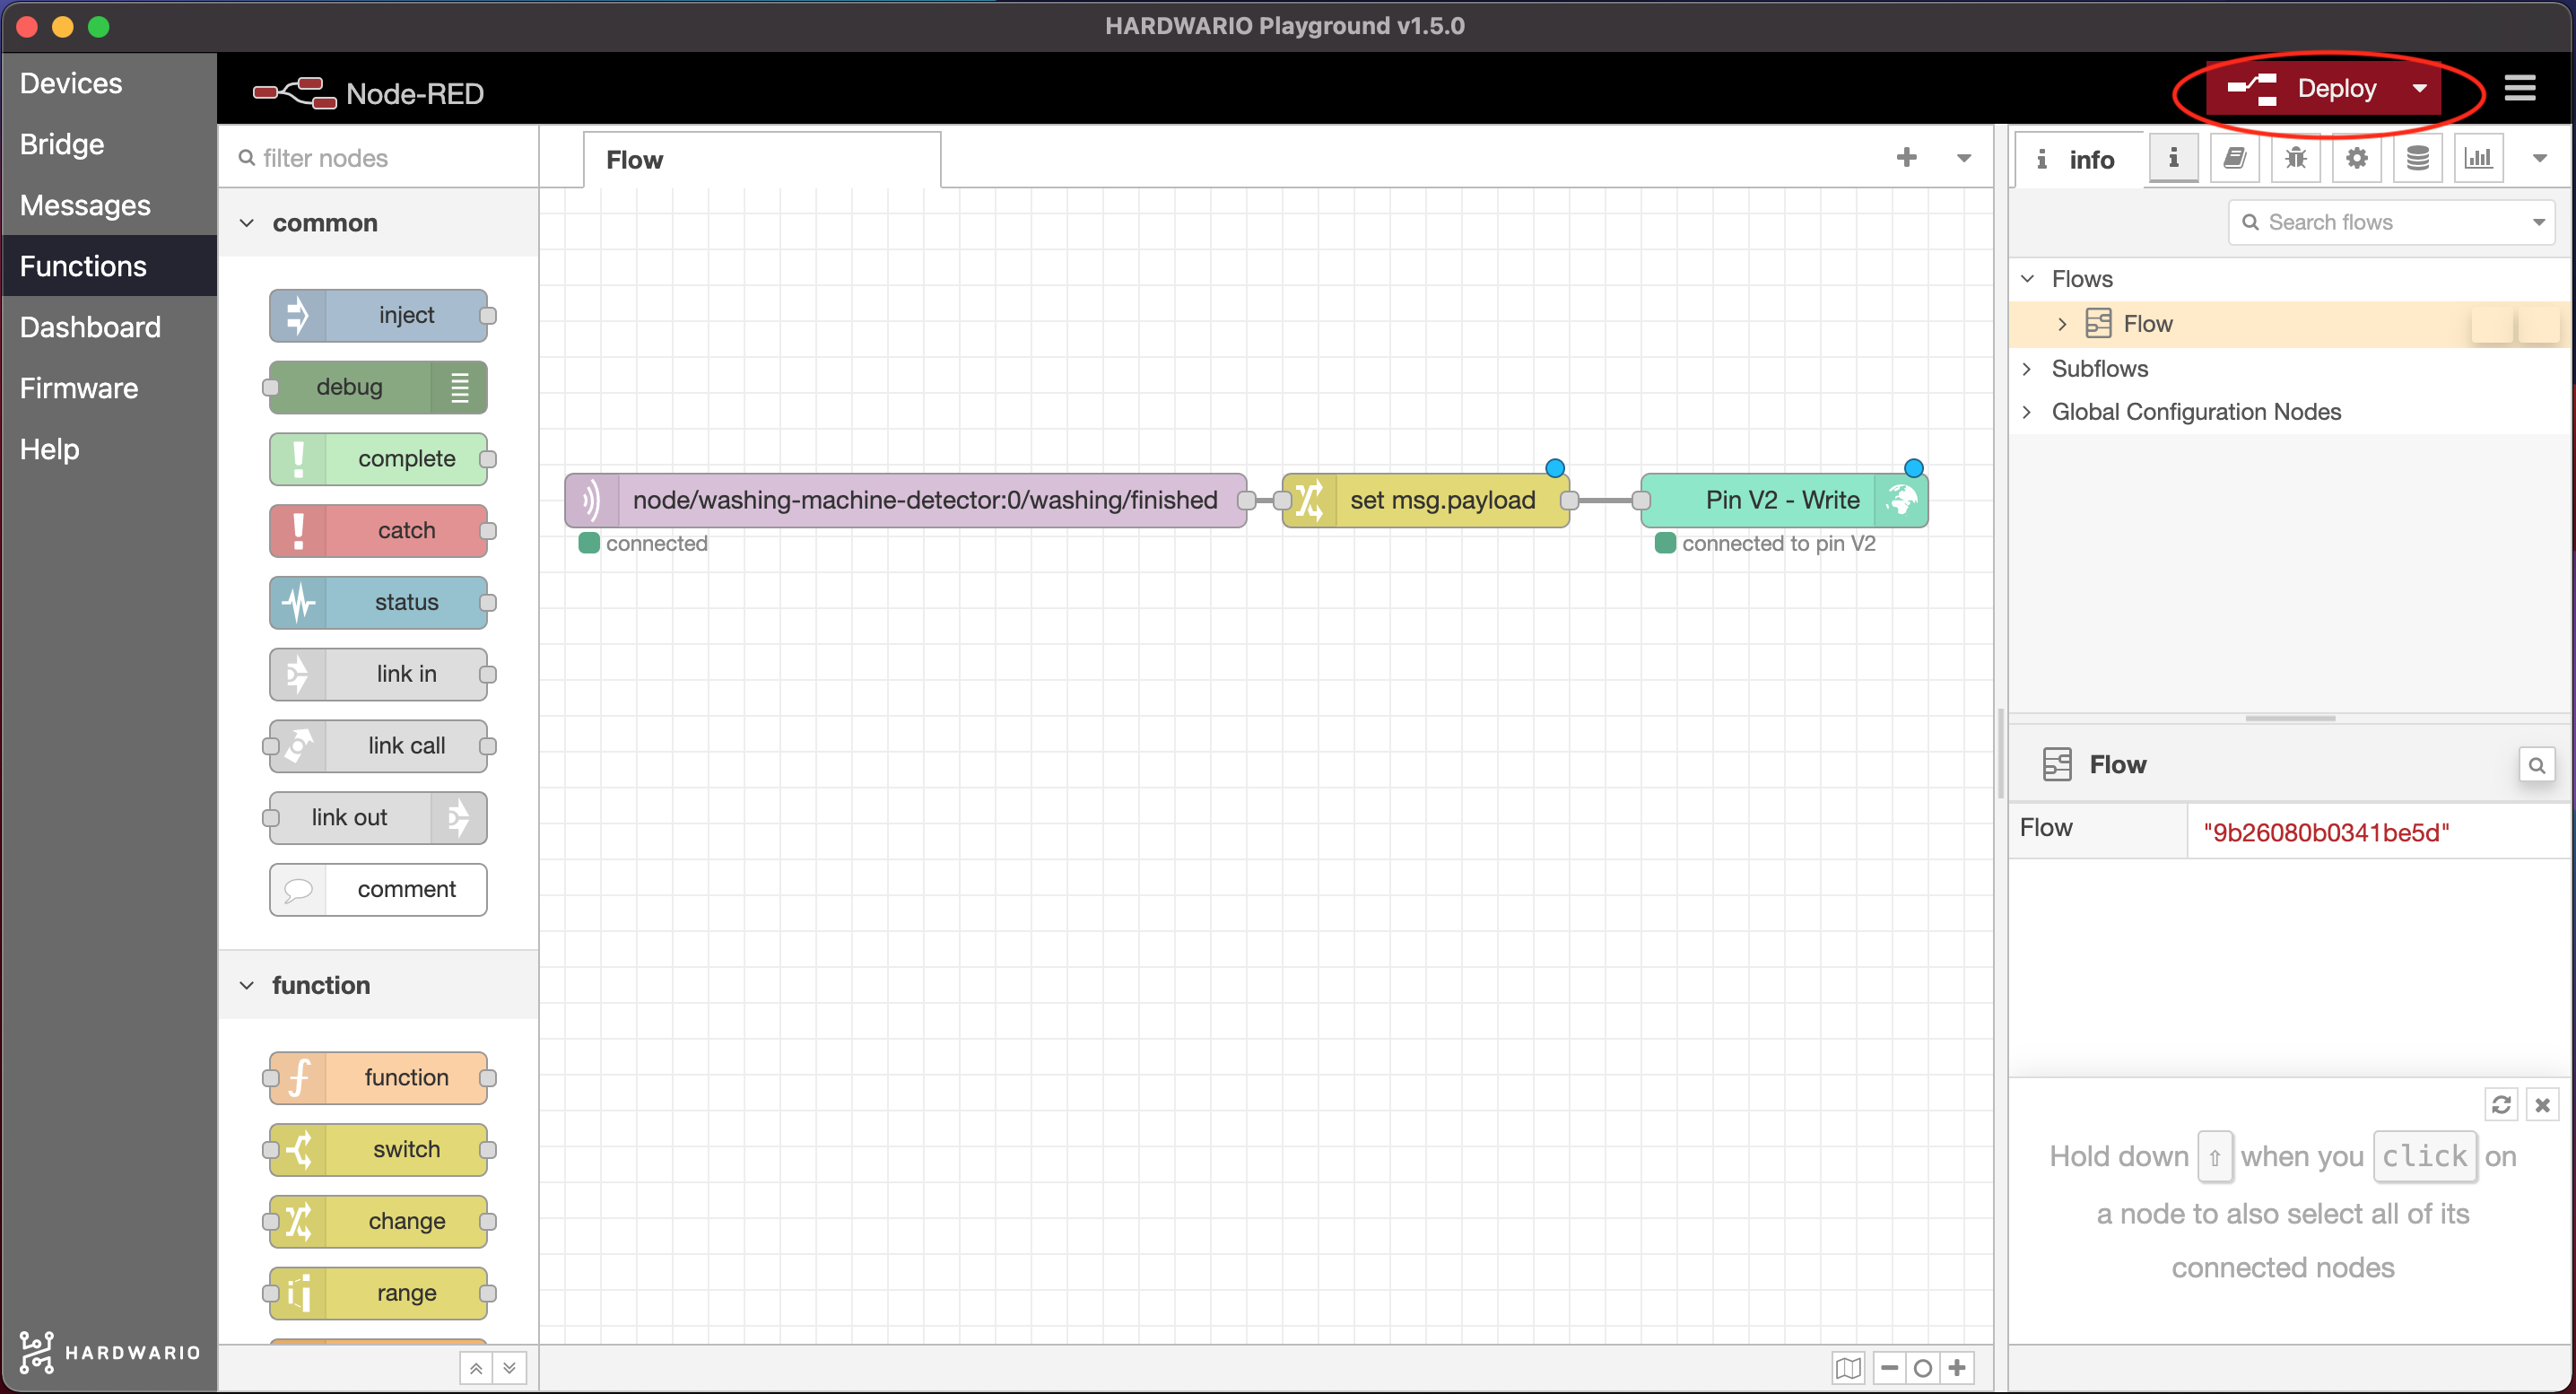The image size is (2576, 1394).
Task: Open the help book sidebar tab
Action: [x=2235, y=158]
